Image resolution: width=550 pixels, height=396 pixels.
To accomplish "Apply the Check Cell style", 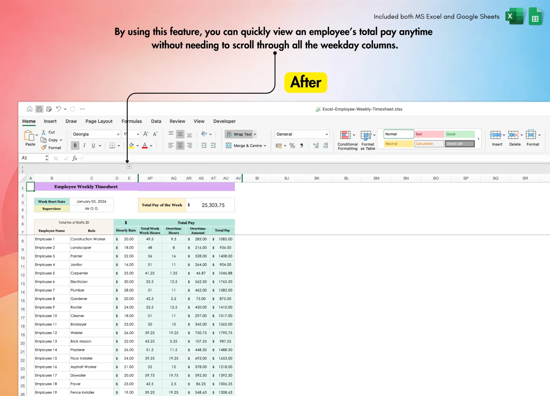I will point(460,144).
